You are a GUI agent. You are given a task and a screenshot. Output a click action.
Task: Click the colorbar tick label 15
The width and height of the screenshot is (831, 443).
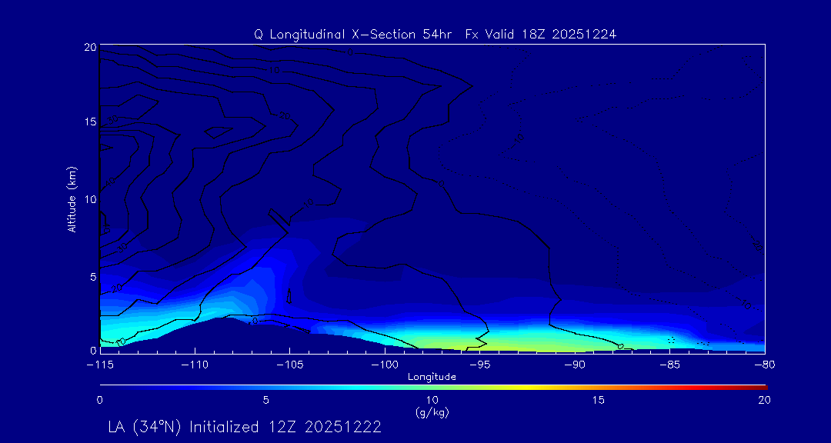coord(599,400)
